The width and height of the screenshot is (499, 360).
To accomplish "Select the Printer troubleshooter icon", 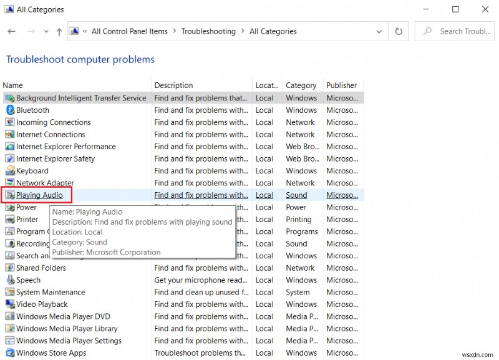I will click(10, 220).
